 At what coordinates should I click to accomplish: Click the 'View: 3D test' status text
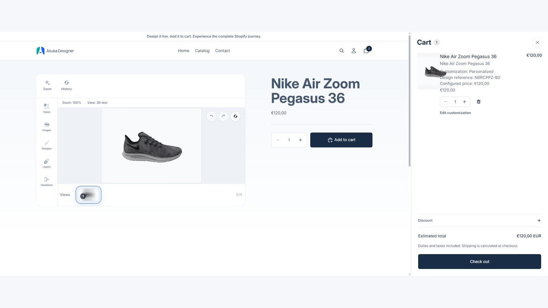(x=97, y=103)
